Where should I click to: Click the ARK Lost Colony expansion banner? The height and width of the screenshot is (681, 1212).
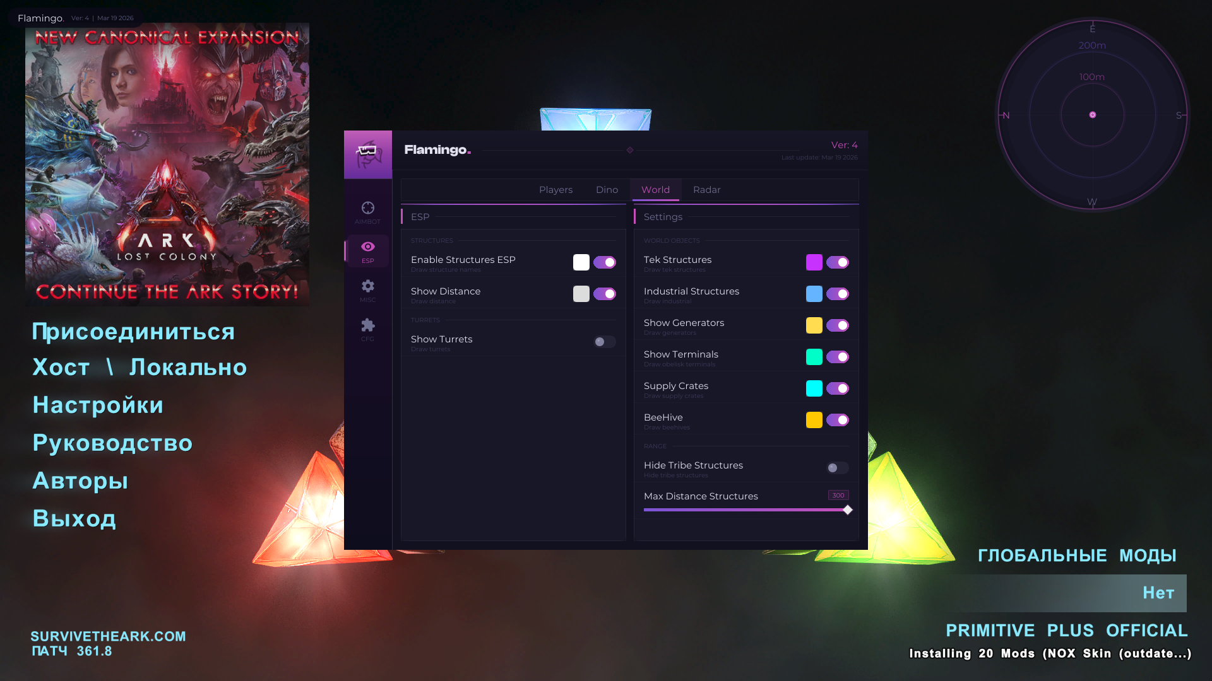point(167,165)
